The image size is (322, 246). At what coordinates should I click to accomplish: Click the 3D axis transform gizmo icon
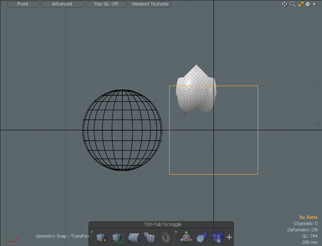tap(186, 237)
